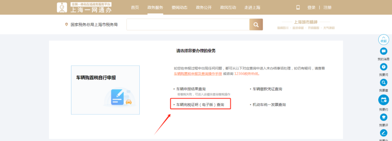Click the 登录 link

[x=311, y=8]
